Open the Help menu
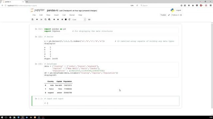213x119 pixels. point(80,15)
